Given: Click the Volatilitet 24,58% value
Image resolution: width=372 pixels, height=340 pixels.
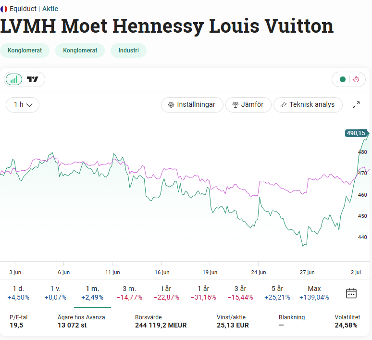Looking at the screenshot, I should click(346, 325).
